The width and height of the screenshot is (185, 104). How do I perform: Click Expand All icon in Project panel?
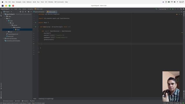click(23, 12)
